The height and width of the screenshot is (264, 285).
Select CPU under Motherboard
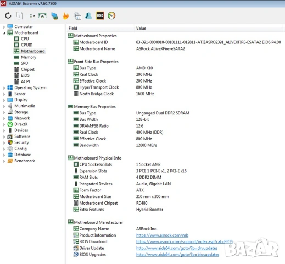click(25, 39)
